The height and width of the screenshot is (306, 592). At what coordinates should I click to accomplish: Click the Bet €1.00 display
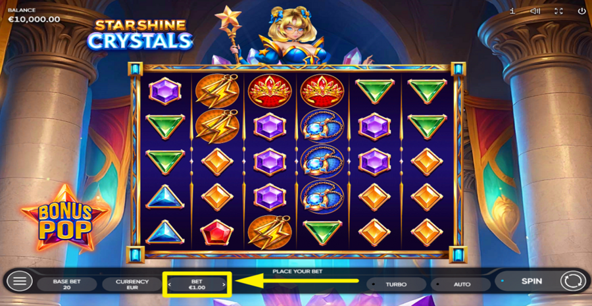click(x=197, y=284)
